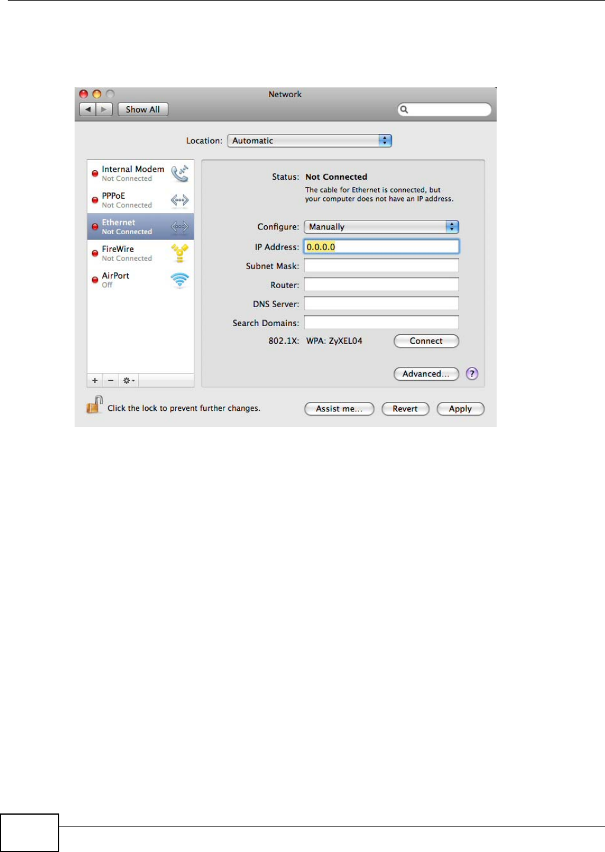The width and height of the screenshot is (605, 852).
Task: Select the AirPort service in the list
Action: click(140, 280)
